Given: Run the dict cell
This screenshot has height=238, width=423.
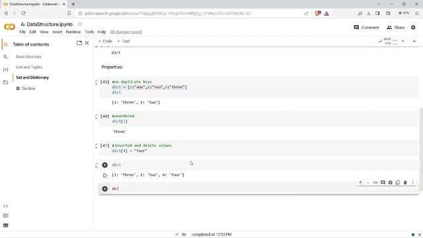Looking at the screenshot, I should click(x=105, y=165).
